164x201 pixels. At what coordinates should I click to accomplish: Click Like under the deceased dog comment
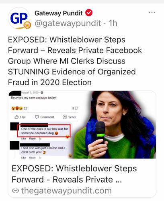tap(23, 139)
